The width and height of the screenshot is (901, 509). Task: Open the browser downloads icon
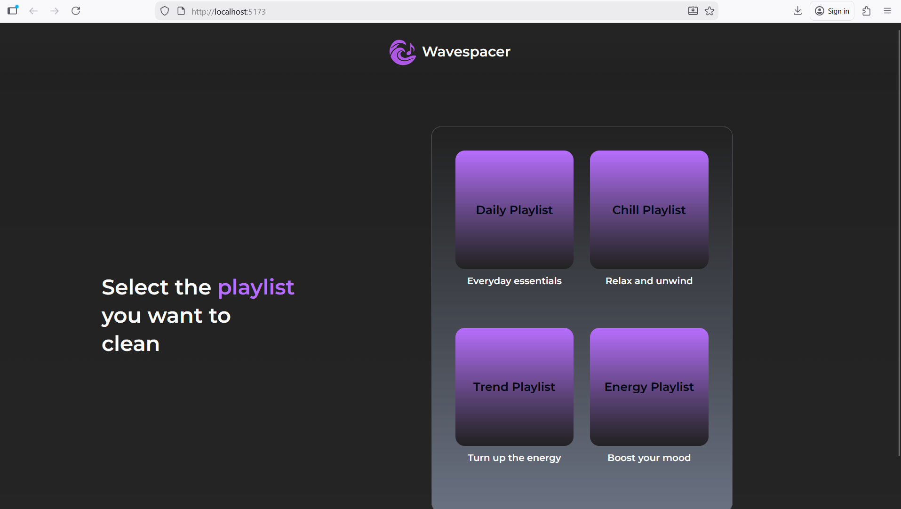point(797,11)
